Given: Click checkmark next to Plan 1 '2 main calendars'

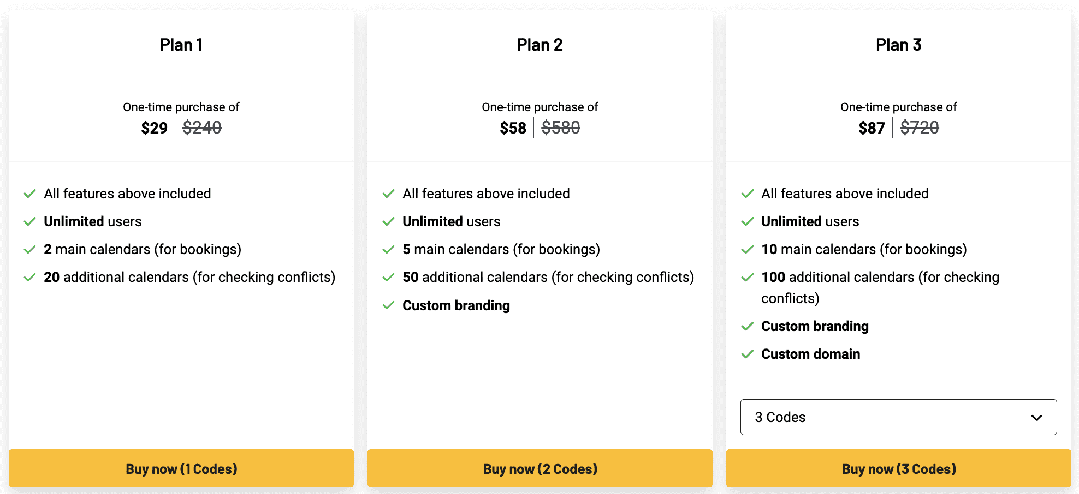Looking at the screenshot, I should [30, 250].
